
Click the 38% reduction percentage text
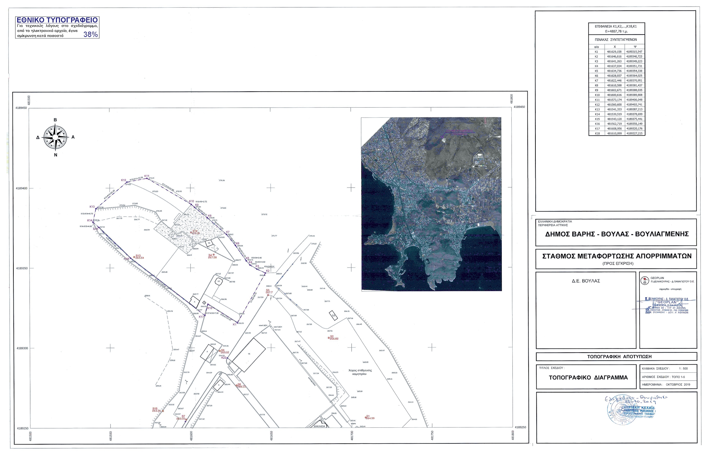pos(90,35)
